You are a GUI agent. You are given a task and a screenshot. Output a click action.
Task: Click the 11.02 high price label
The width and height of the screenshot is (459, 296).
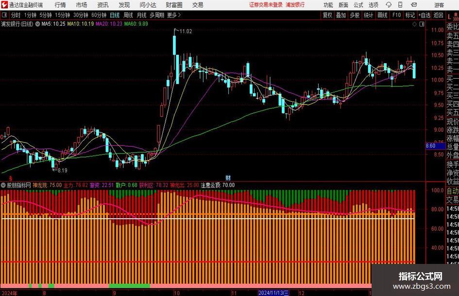186,32
